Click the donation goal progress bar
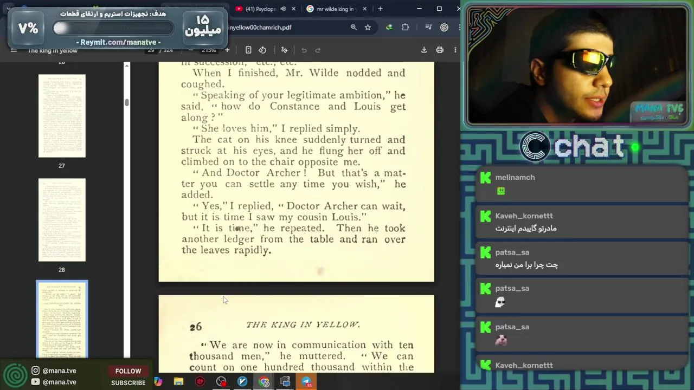Screen dimensions: 694x390 tap(113, 28)
